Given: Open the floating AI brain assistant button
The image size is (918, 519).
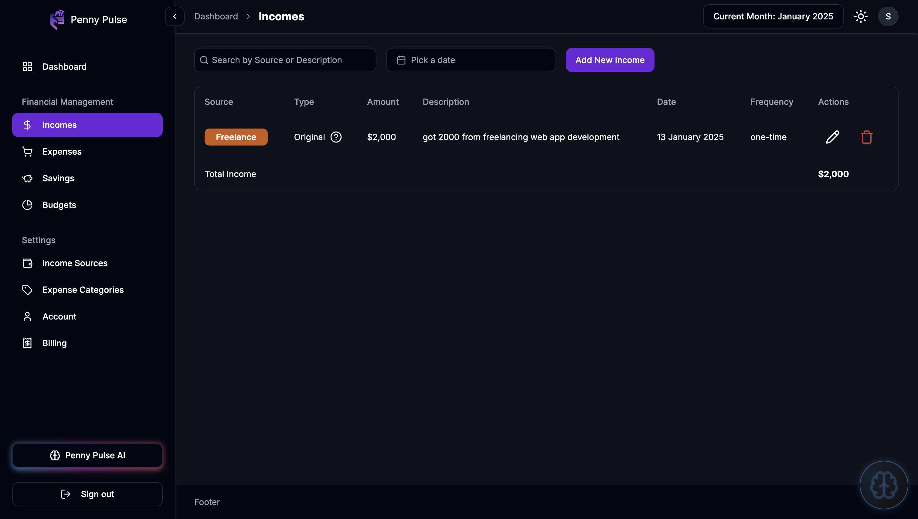Looking at the screenshot, I should tap(883, 485).
